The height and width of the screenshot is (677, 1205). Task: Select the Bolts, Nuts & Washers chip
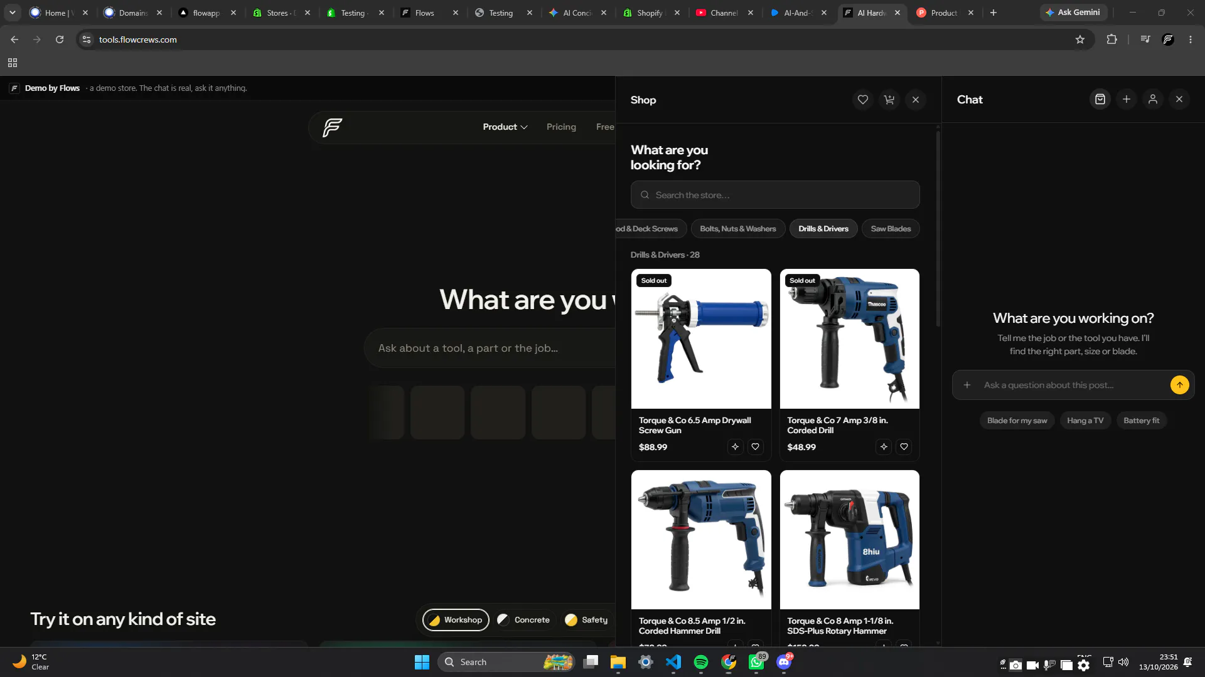[738, 229]
